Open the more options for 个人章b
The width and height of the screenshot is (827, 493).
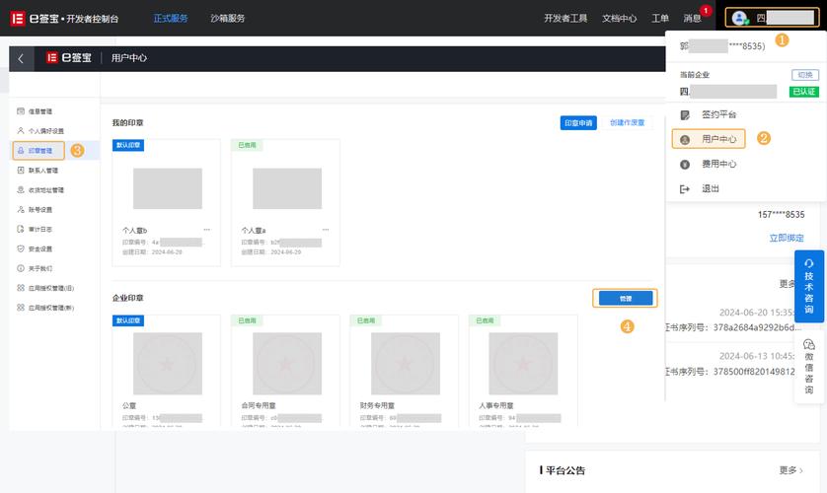click(206, 229)
